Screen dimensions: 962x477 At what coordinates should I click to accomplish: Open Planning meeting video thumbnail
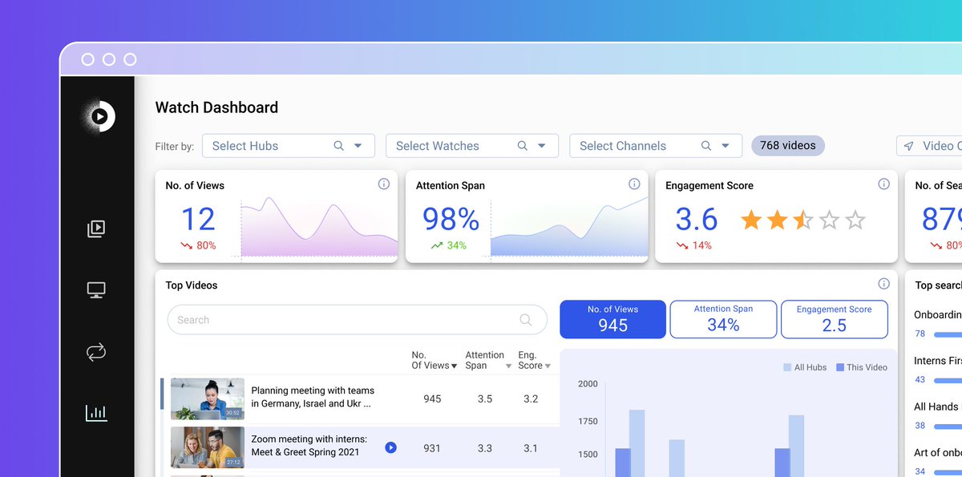point(208,399)
